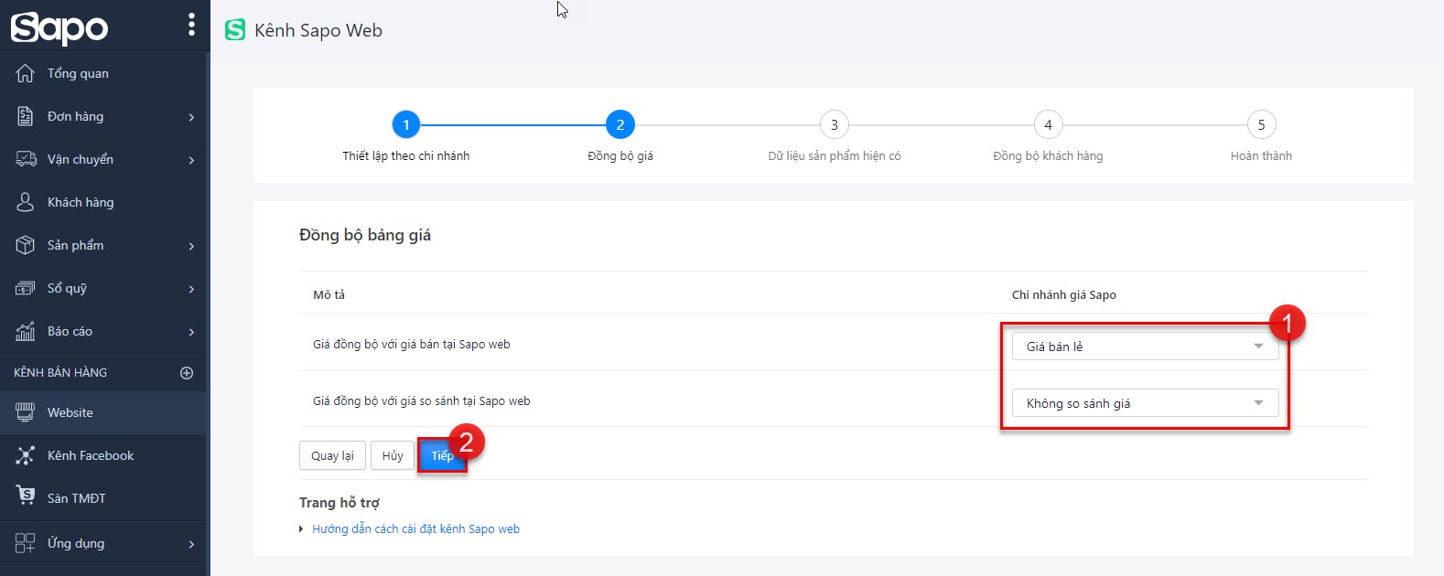This screenshot has width=1444, height=576.
Task: Expand the Đơn hàng submenu arrow
Action: click(191, 117)
